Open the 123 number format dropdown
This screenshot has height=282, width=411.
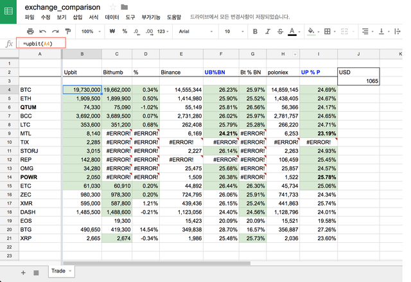pyautogui.click(x=164, y=31)
